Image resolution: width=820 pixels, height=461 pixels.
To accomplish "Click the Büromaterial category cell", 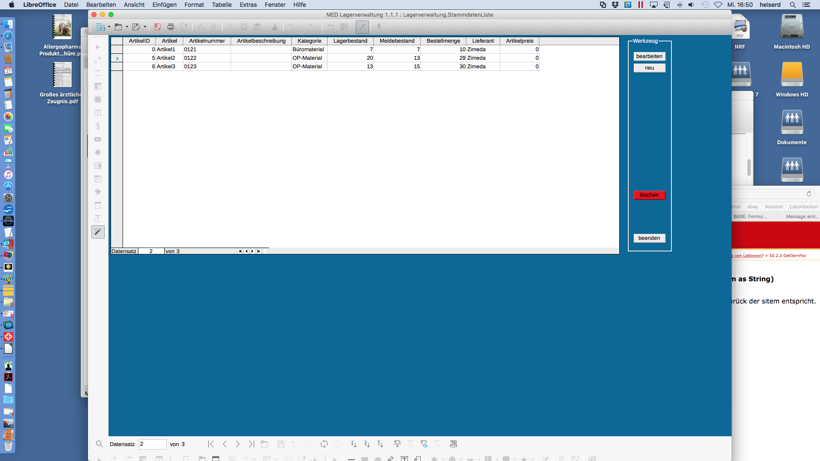I will pos(309,50).
